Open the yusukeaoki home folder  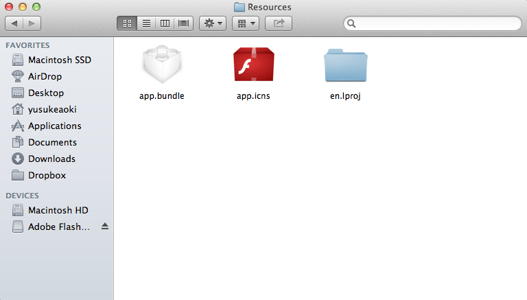tap(56, 109)
